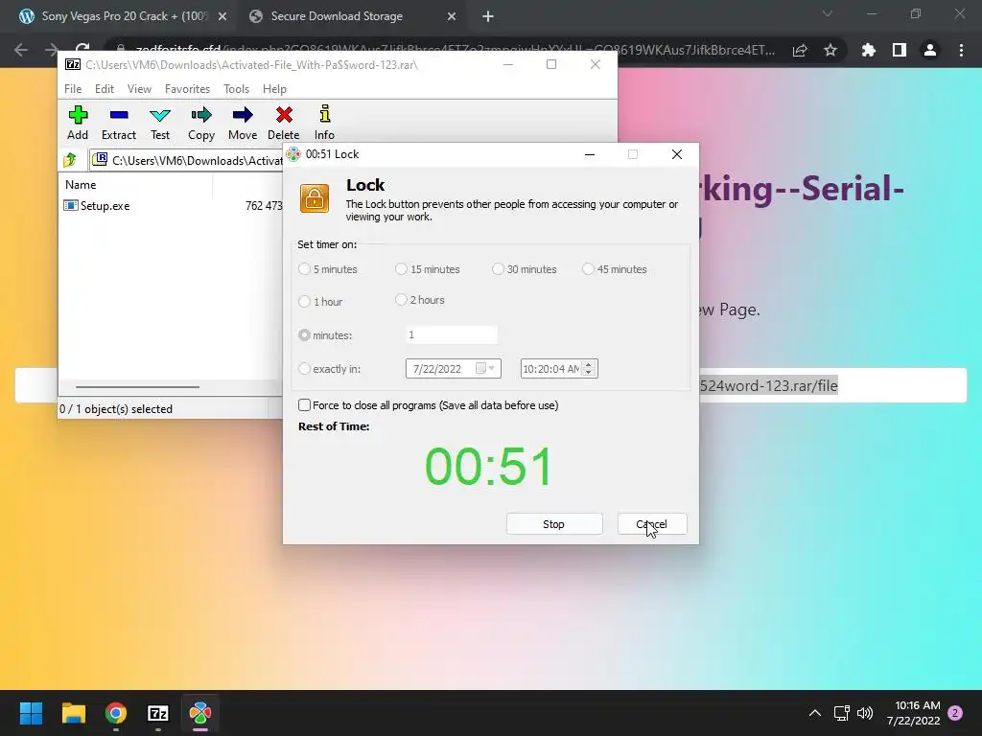Click the Test archive icon
This screenshot has height=736, width=982.
coord(160,115)
